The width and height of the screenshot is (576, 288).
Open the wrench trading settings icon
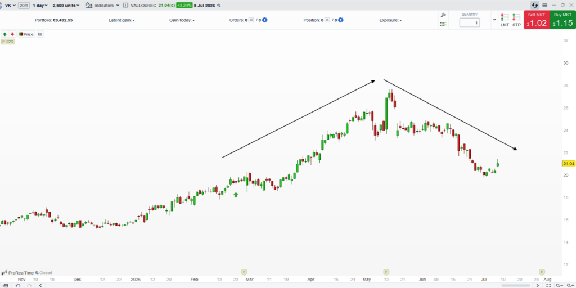443,15
